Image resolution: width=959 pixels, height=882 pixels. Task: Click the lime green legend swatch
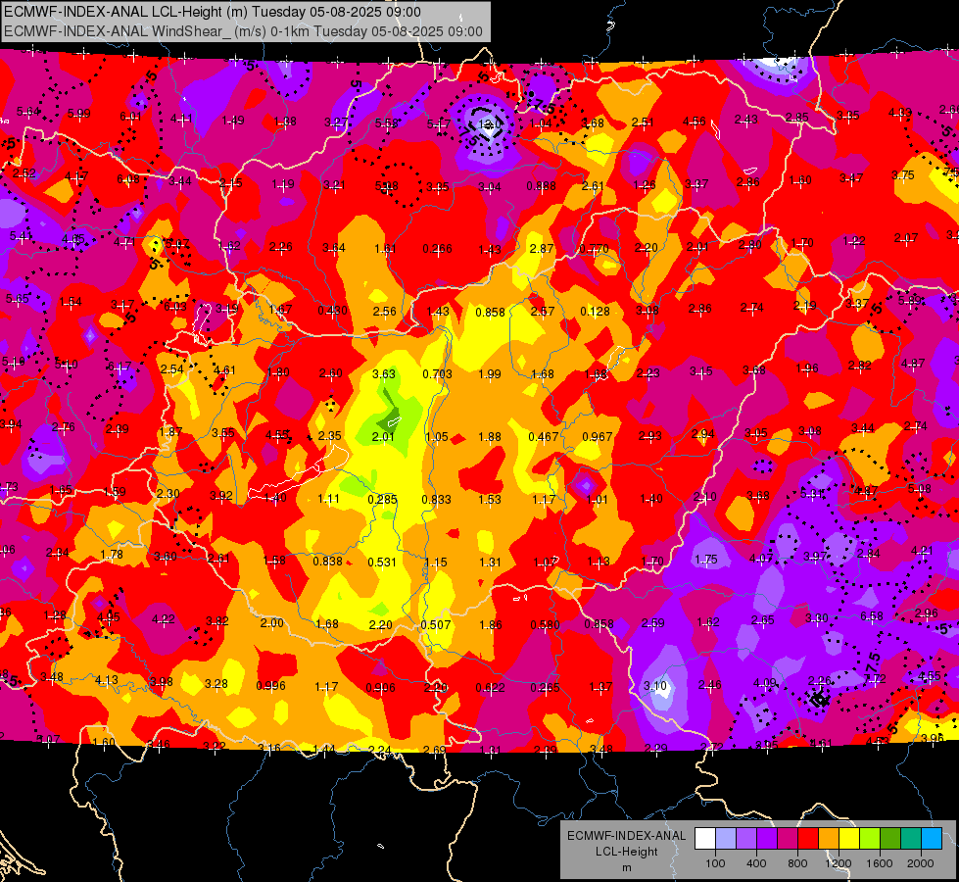pos(870,839)
